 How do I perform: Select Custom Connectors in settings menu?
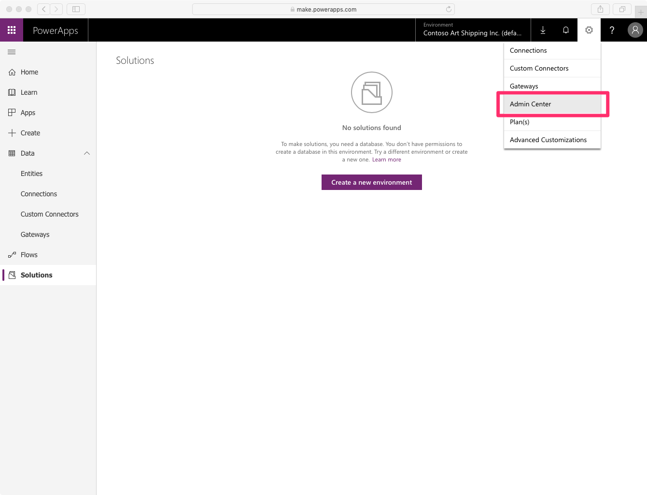tap(552, 68)
